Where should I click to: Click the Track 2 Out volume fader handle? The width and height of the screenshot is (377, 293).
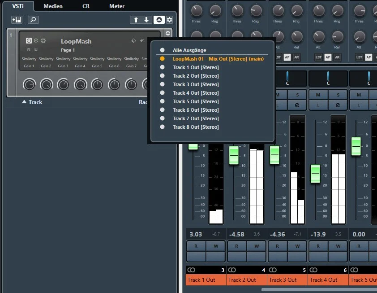(234, 155)
